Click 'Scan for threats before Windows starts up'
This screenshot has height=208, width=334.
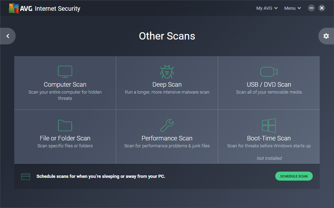tap(269, 146)
